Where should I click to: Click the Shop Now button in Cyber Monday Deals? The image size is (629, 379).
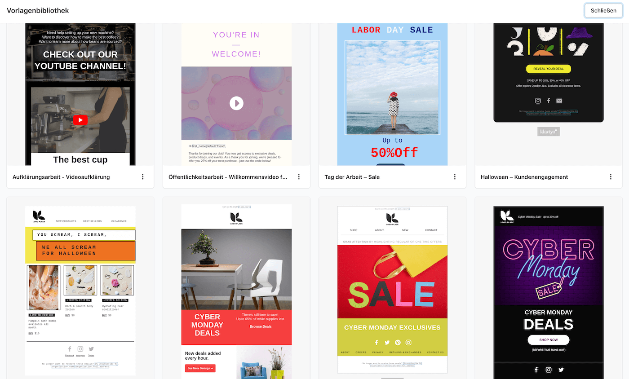click(x=549, y=340)
